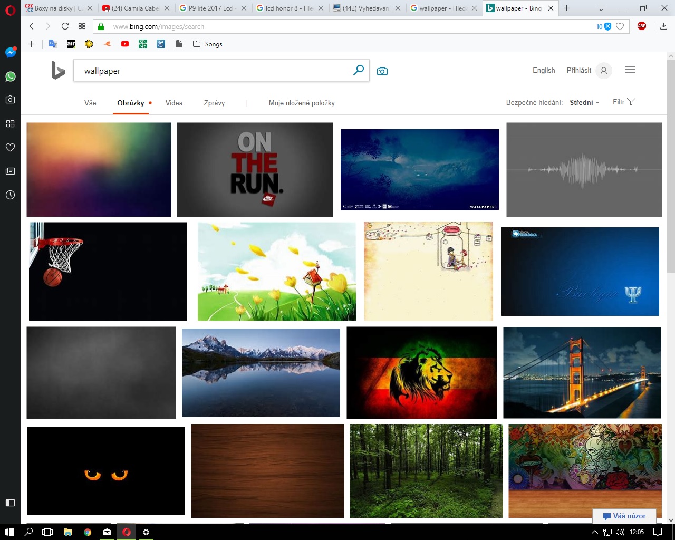Open the Adblock Plus extension
675x540 pixels.
(x=642, y=26)
